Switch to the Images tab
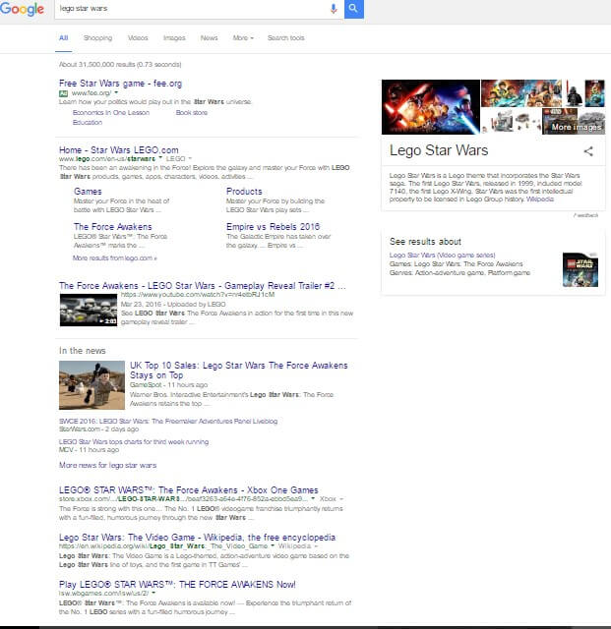 (x=174, y=38)
